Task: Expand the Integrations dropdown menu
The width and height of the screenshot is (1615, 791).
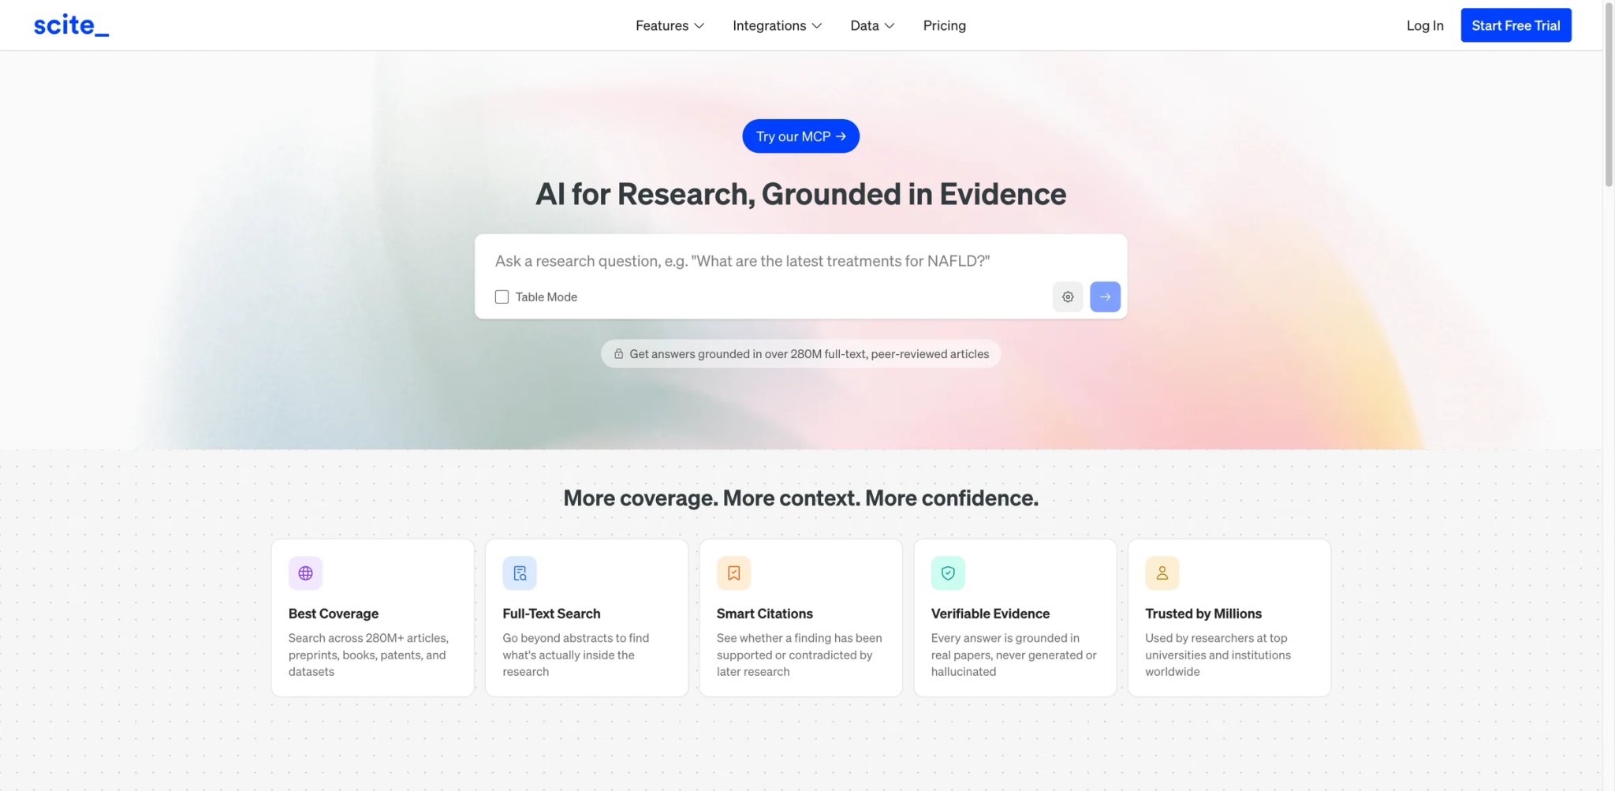Action: (x=777, y=25)
